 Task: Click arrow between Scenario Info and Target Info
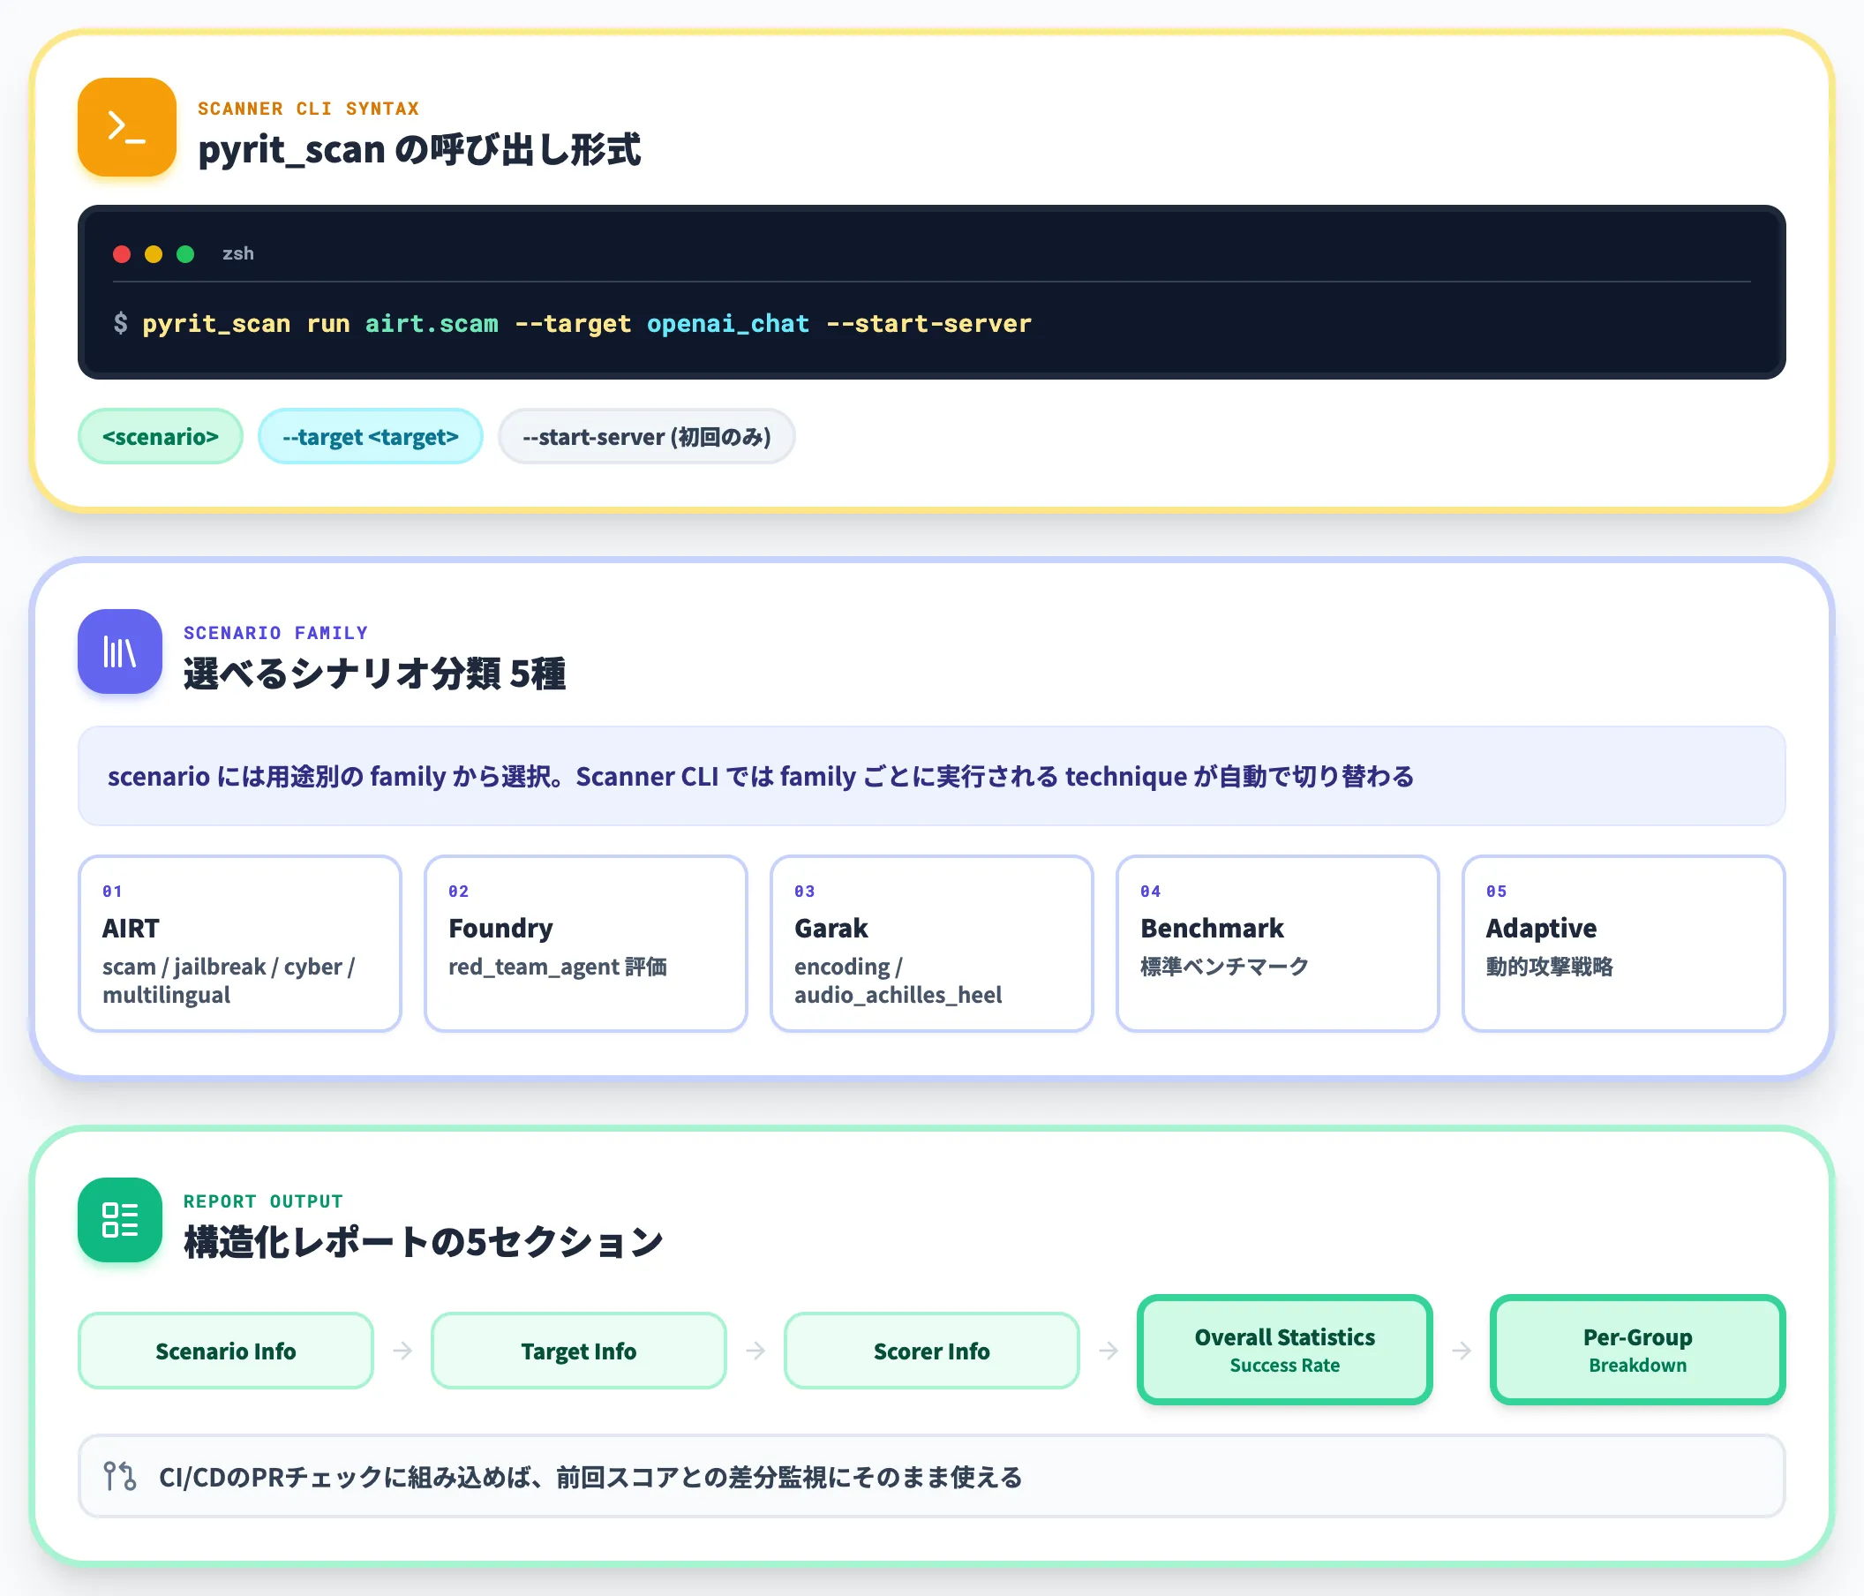[x=403, y=1351]
